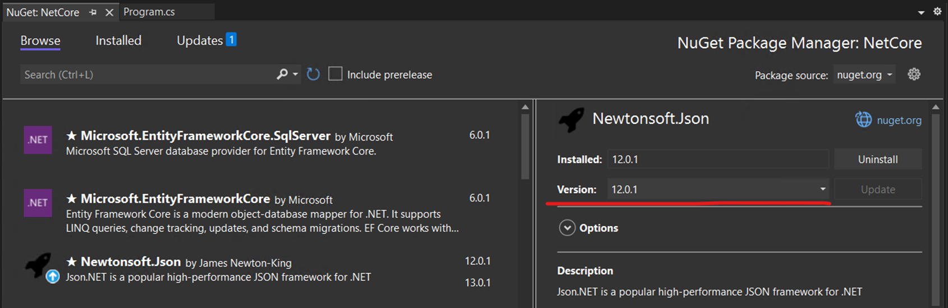Open the document tabs overflow dropdown
The width and height of the screenshot is (948, 308).
pyautogui.click(x=921, y=13)
